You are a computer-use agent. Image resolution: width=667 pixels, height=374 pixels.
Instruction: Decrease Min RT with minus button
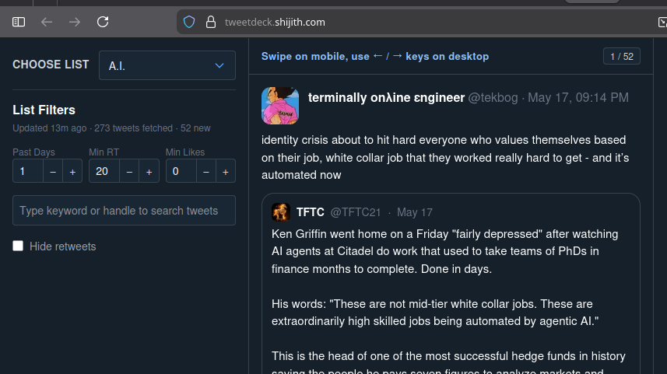point(129,171)
